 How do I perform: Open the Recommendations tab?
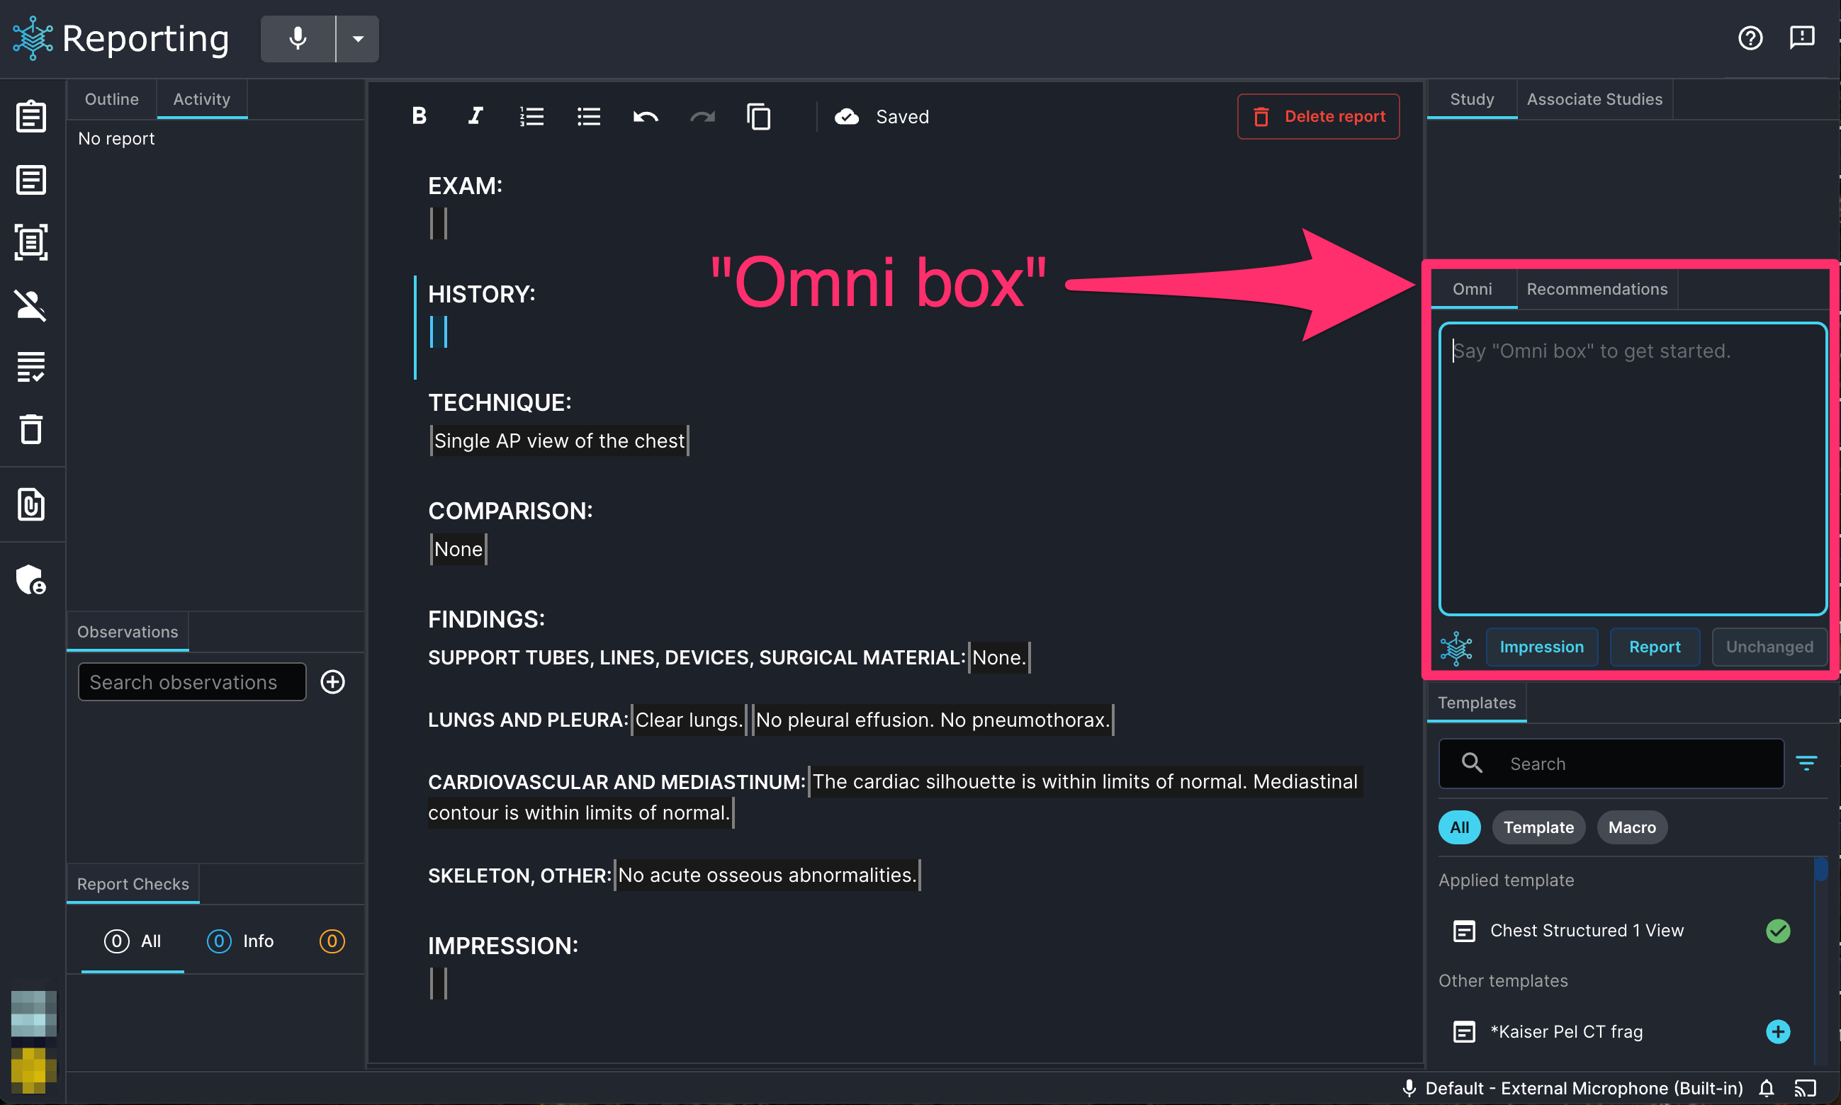1597,289
